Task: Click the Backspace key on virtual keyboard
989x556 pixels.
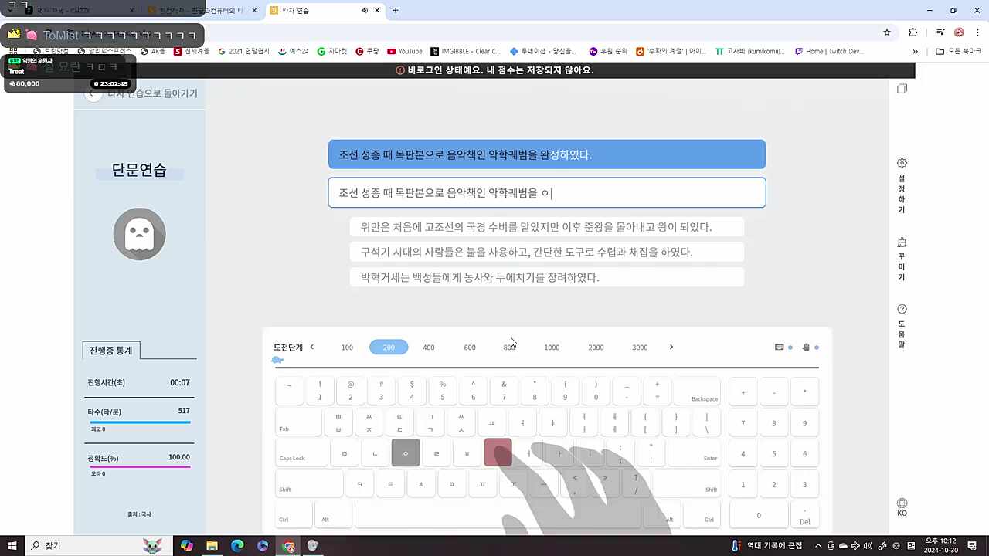Action: point(697,391)
